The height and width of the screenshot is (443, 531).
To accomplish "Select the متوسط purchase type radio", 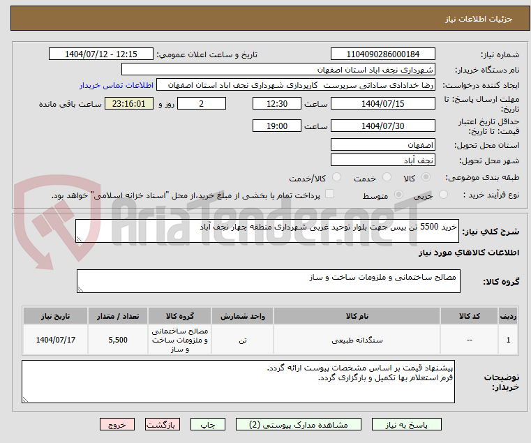I will pos(399,195).
